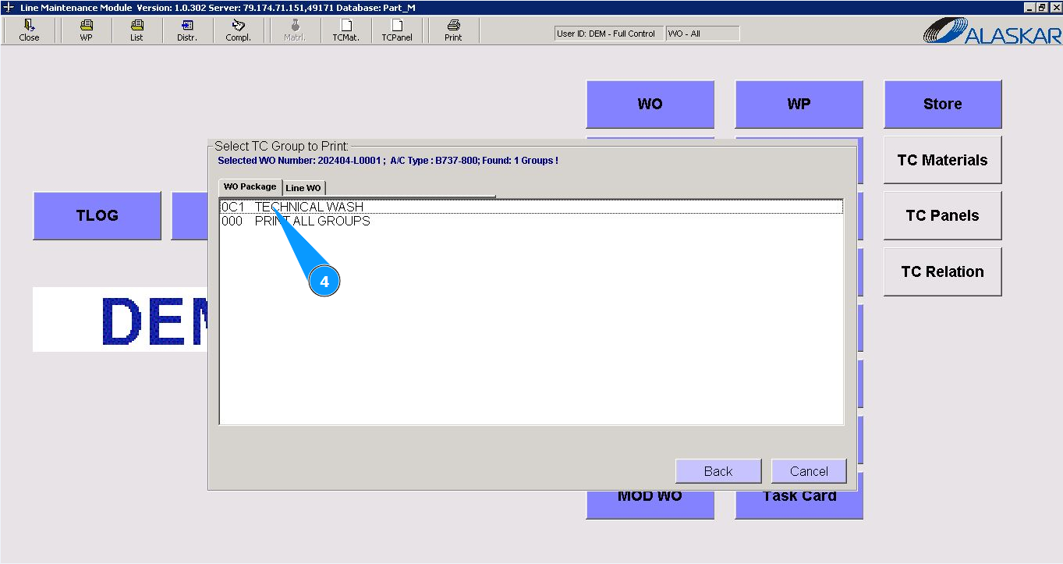Open the TC Materials button
The height and width of the screenshot is (564, 1063).
point(942,160)
